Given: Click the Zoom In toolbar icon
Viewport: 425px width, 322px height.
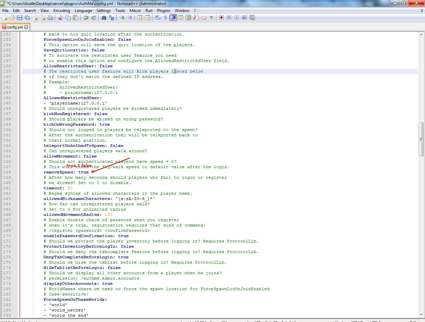Looking at the screenshot, I should pos(122,18).
